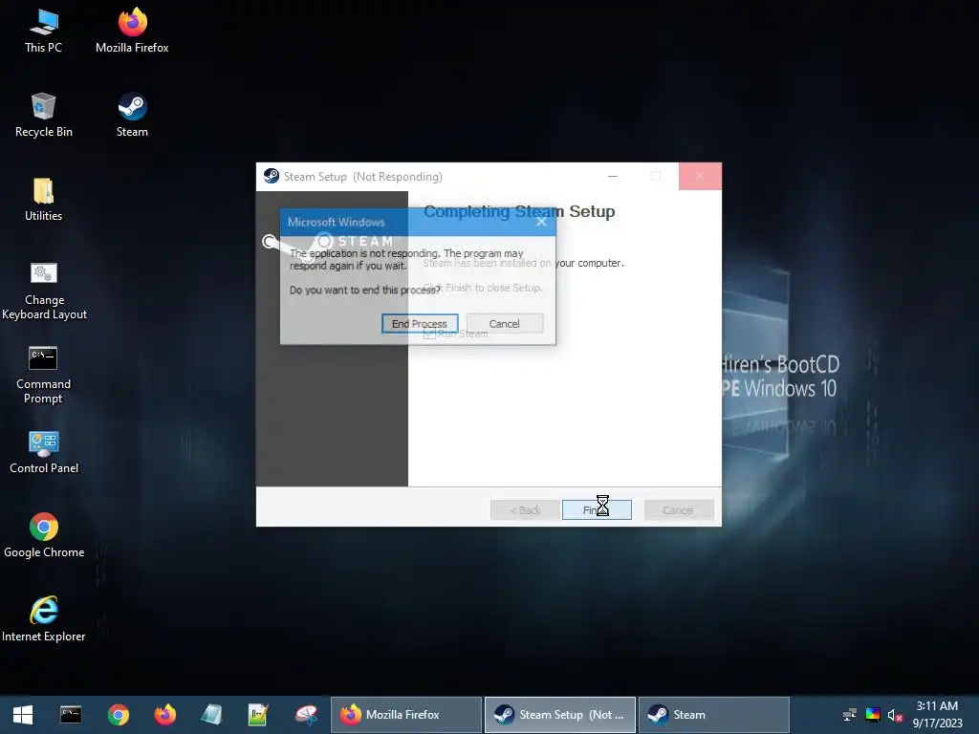
Task: Switch to Steam Setup taskbar window
Action: tap(560, 715)
